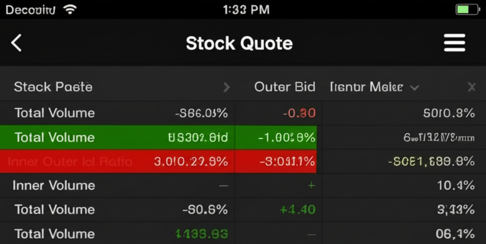
Task: Select the green highlighted Total Volume row
Action: pos(55,138)
